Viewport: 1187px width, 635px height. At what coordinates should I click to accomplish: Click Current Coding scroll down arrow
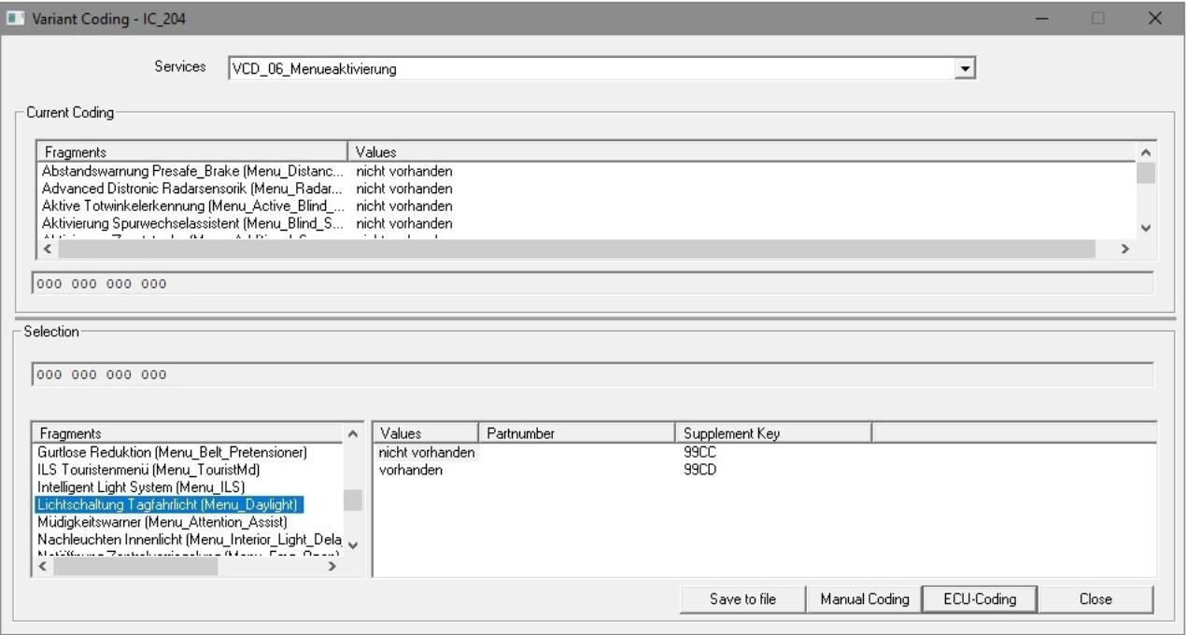(1146, 228)
